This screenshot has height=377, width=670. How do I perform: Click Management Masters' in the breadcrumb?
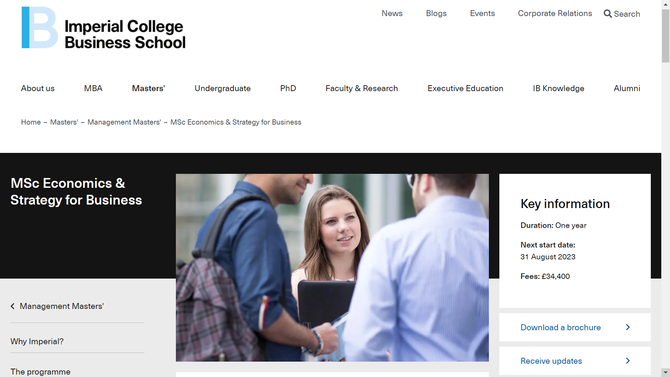pos(124,122)
